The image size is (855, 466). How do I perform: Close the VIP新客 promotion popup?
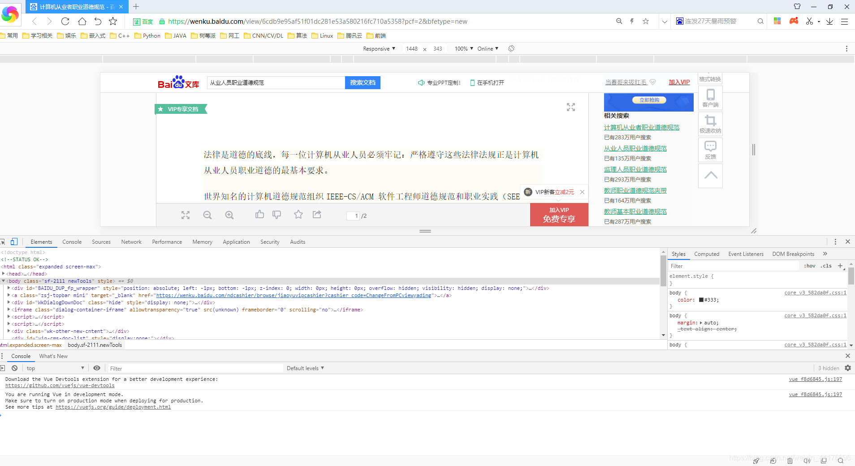582,192
